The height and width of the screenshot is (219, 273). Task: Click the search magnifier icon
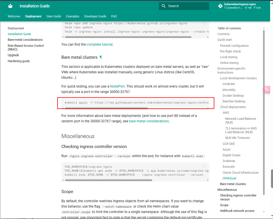click(x=163, y=6)
